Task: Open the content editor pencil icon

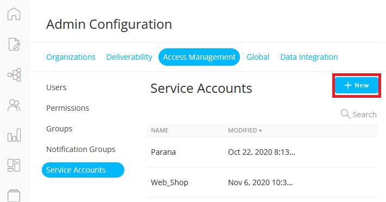Action: (x=14, y=45)
